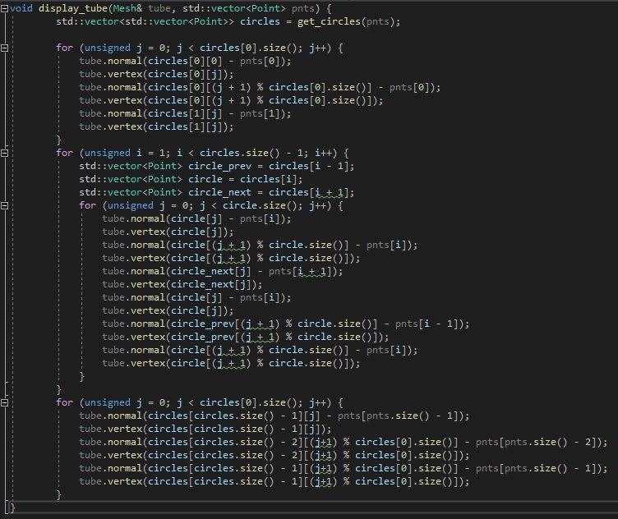Viewport: 618px width, 519px height.
Task: Click line tube.vertex(circles[0][(j + 1) % circles[0].size()]);
Action: [231, 100]
